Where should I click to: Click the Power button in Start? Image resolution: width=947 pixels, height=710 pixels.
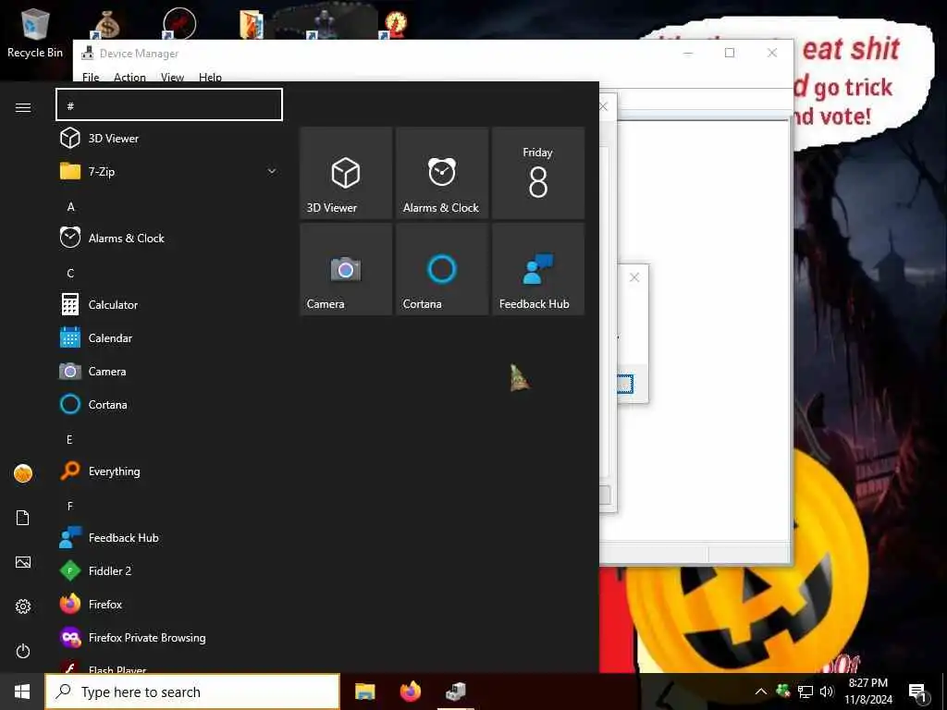[x=23, y=651]
